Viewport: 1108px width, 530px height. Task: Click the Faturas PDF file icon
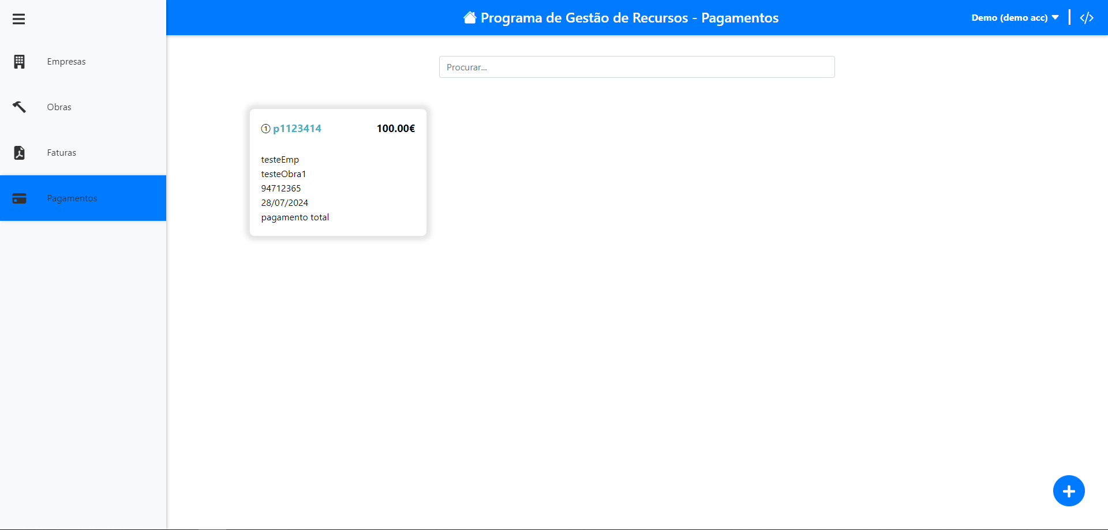[19, 153]
